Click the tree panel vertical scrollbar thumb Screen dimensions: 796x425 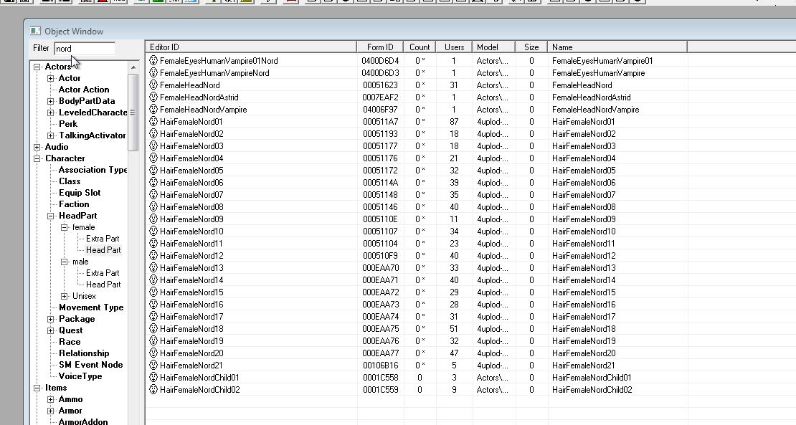tap(133, 112)
